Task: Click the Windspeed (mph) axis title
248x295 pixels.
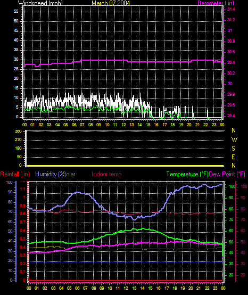Action: (x=40, y=3)
